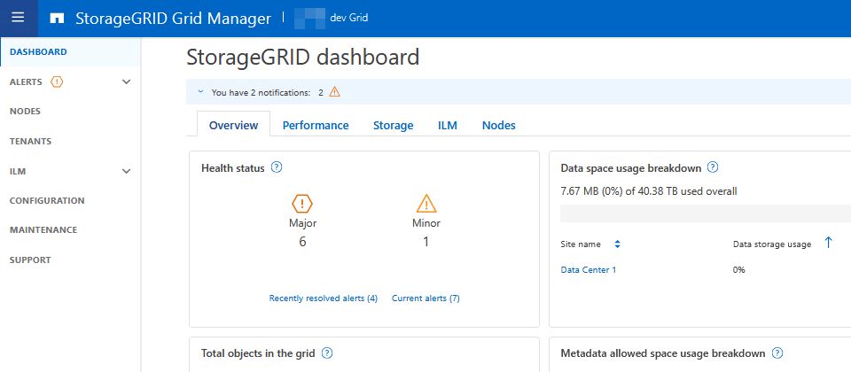Open TENANTS in sidebar
Screen dimensions: 851x372
[x=30, y=141]
